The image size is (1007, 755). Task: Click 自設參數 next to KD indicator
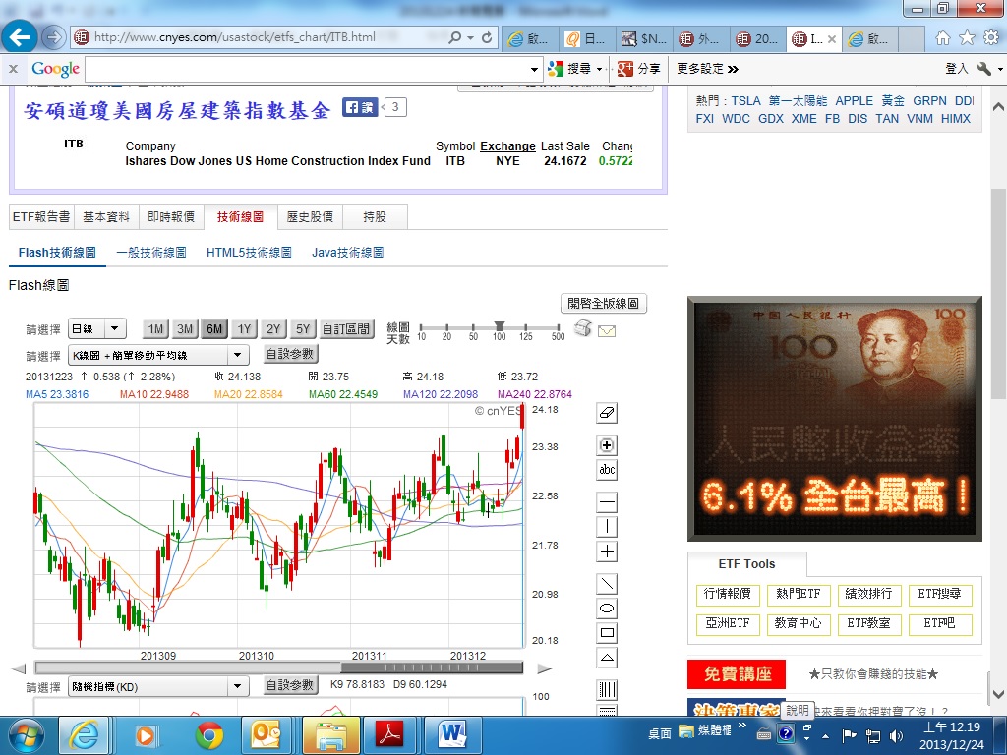click(290, 685)
